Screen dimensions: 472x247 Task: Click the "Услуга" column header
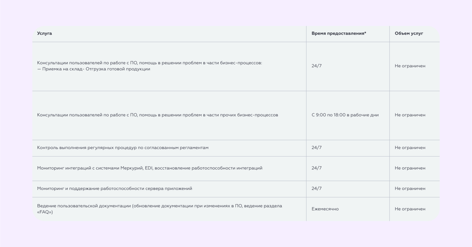[44, 33]
